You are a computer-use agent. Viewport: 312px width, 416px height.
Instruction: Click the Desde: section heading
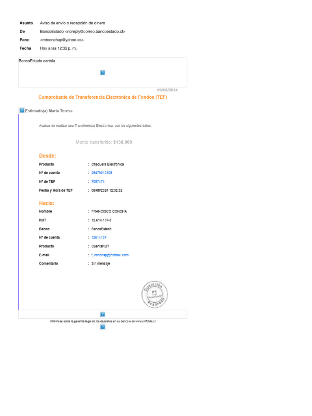click(48, 156)
